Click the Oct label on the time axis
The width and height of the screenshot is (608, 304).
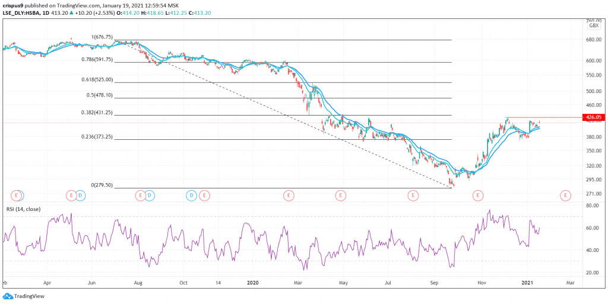pos(184,283)
